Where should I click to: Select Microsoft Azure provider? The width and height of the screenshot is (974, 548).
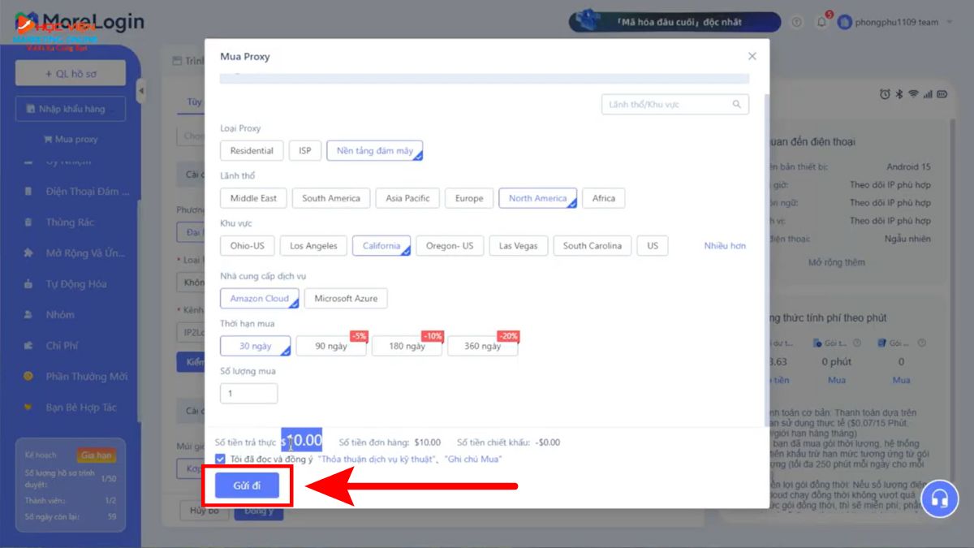coord(346,299)
